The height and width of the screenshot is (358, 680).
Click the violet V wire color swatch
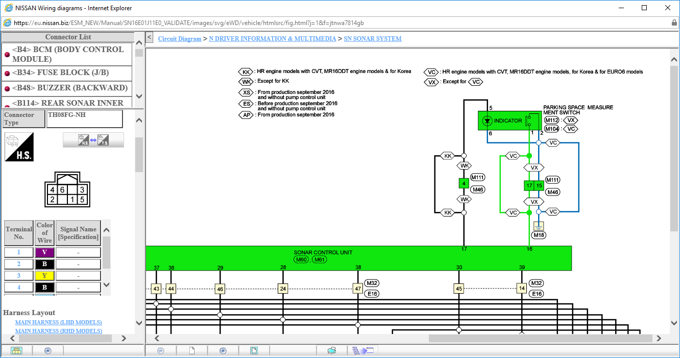[44, 252]
